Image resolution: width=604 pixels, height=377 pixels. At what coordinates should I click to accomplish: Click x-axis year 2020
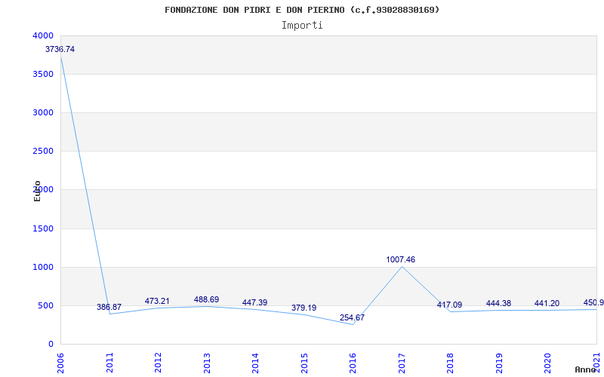click(548, 363)
